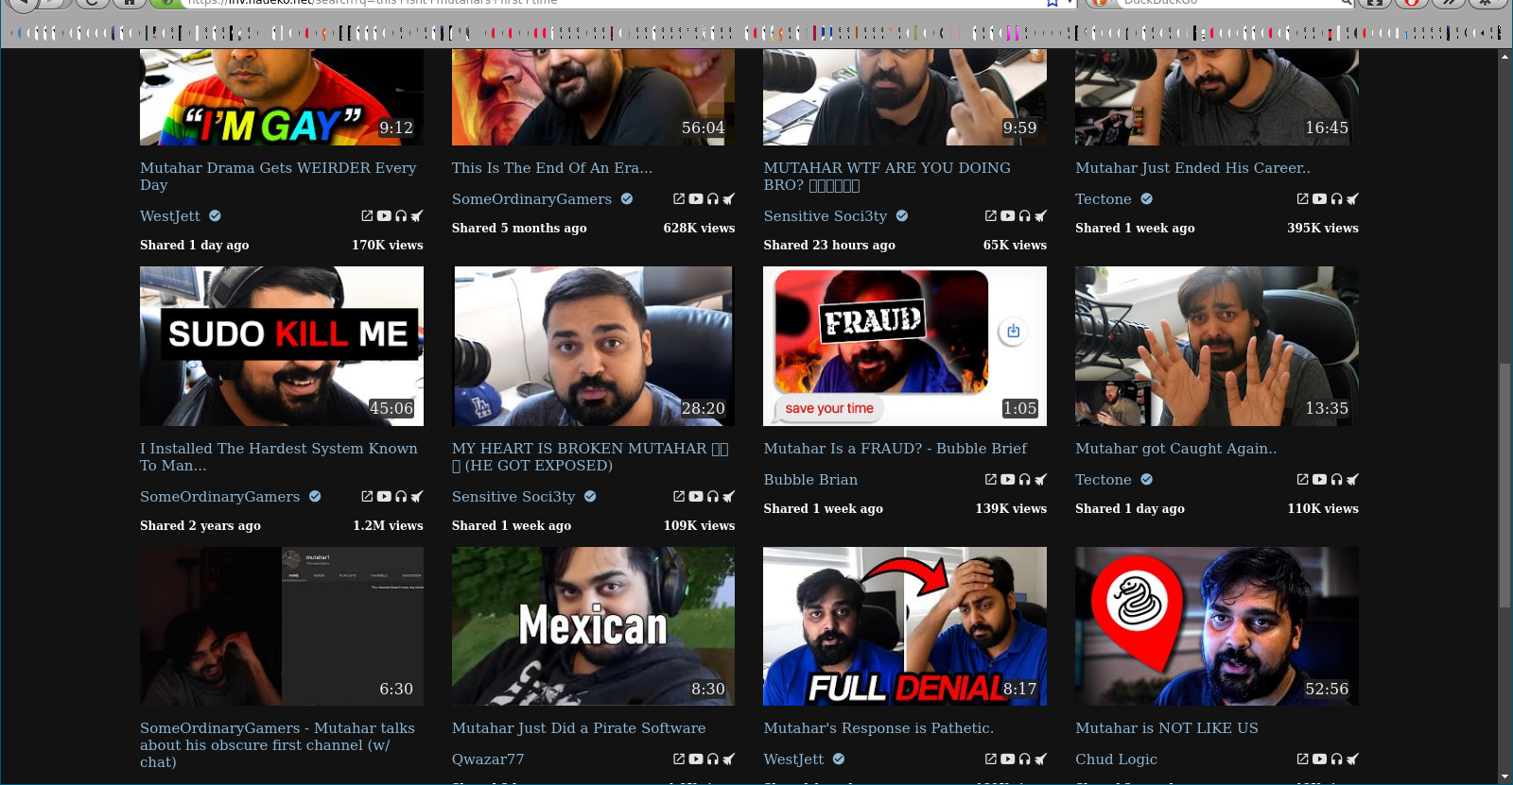Image resolution: width=1513 pixels, height=785 pixels.
Task: Click '1.2M views' text under SUDO KILL ME video
Action: (x=388, y=526)
